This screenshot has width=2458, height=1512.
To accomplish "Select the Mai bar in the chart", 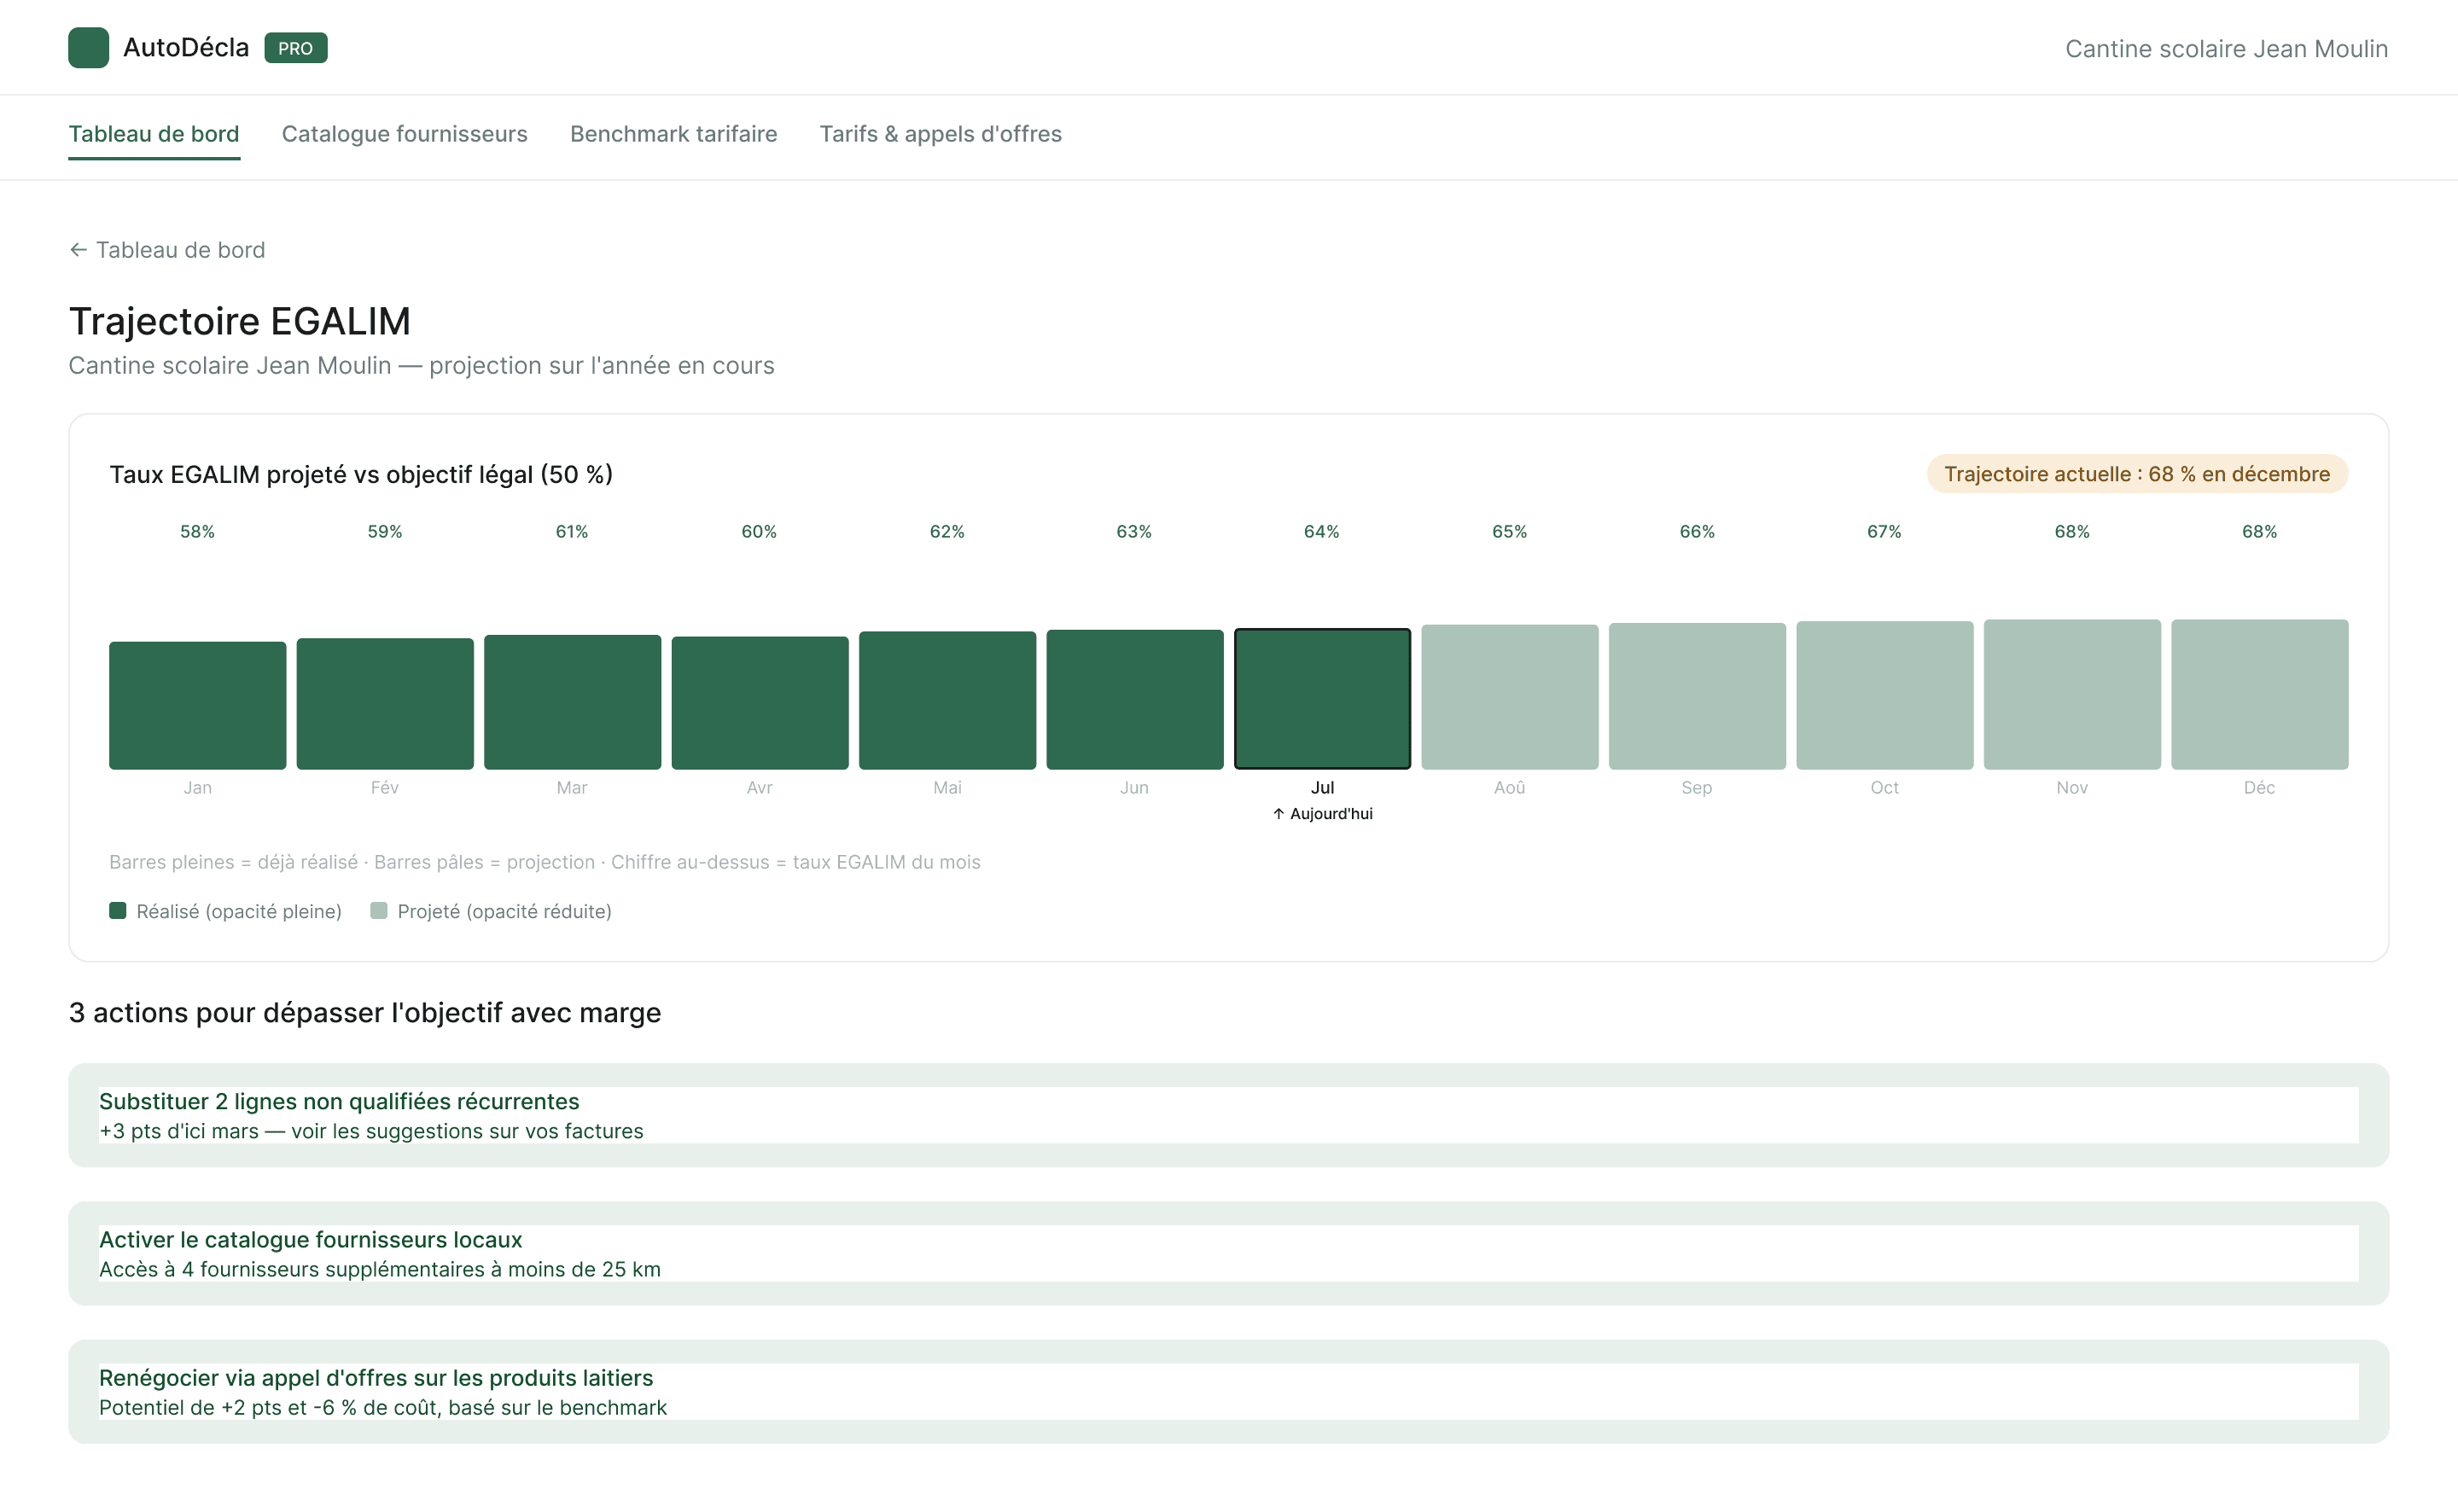I will pos(947,700).
